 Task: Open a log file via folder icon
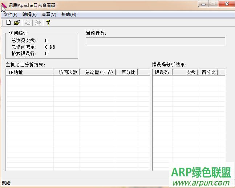[x=17, y=23]
